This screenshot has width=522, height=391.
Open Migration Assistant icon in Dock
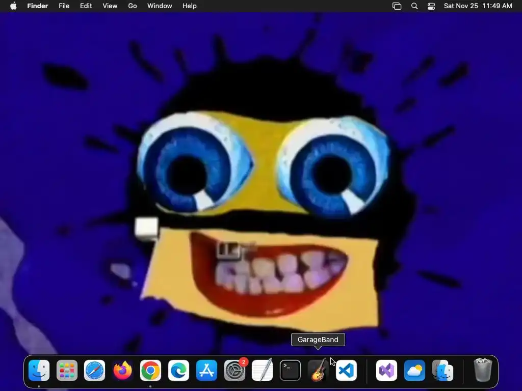point(442,370)
